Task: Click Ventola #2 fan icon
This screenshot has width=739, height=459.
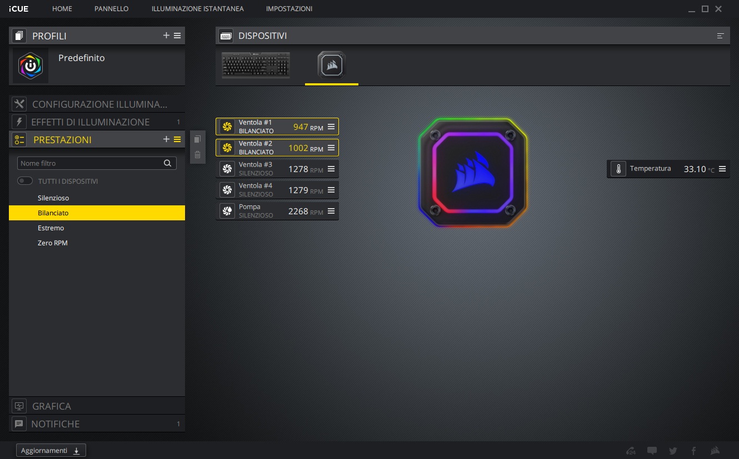Action: point(227,148)
